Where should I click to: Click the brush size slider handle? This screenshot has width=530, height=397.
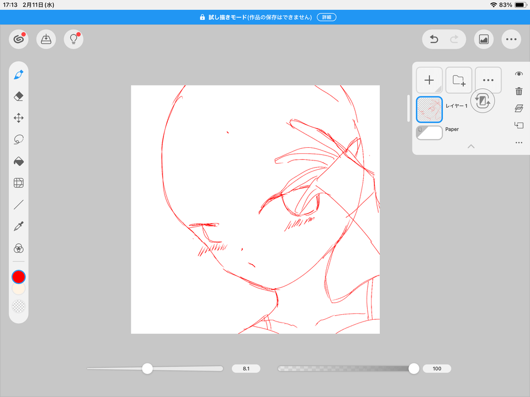[x=147, y=368]
